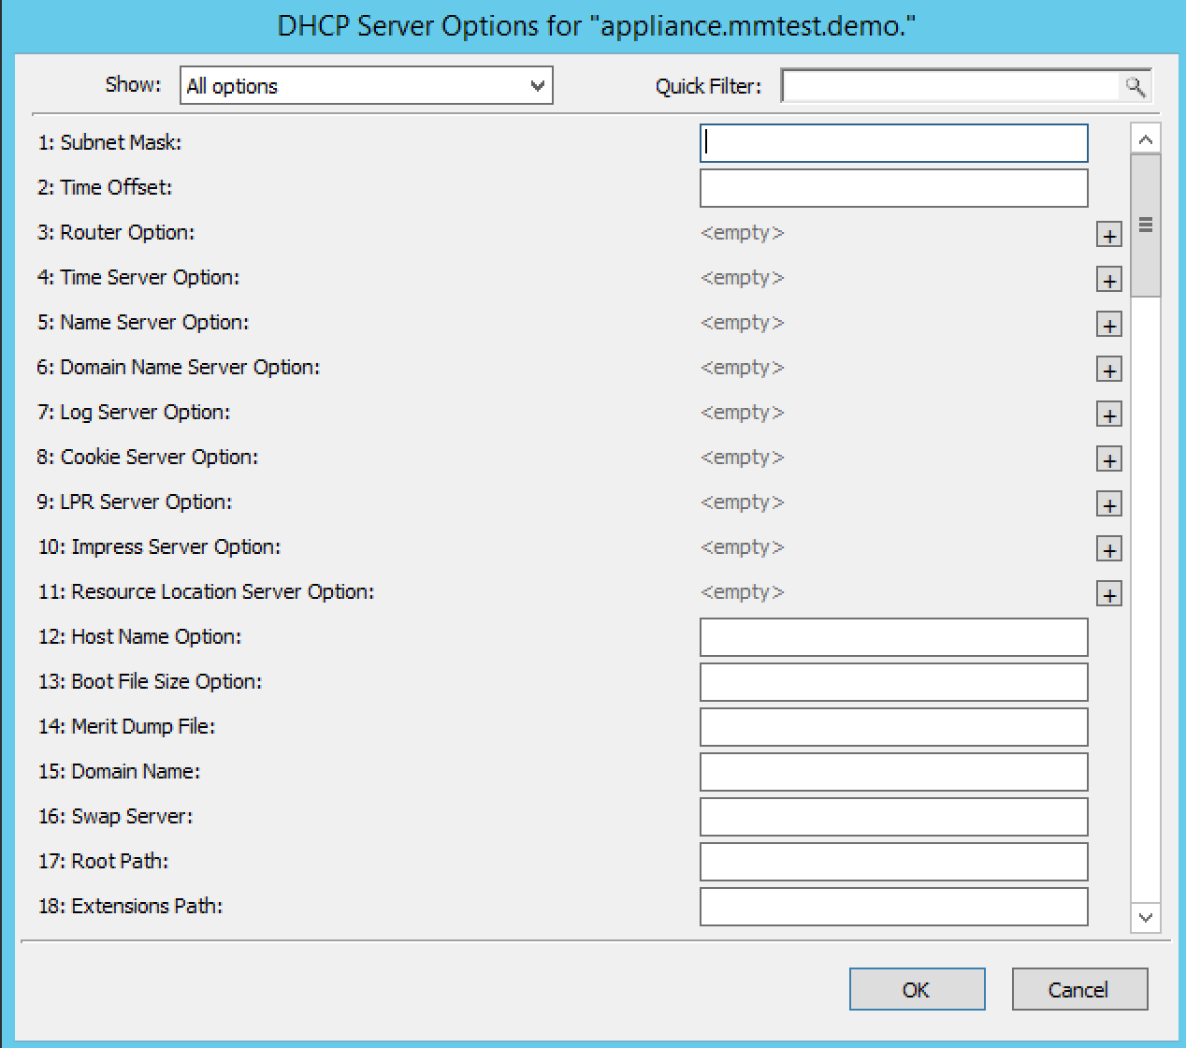The width and height of the screenshot is (1186, 1048).
Task: Add a Cookie Server Option value
Action: 1108,459
